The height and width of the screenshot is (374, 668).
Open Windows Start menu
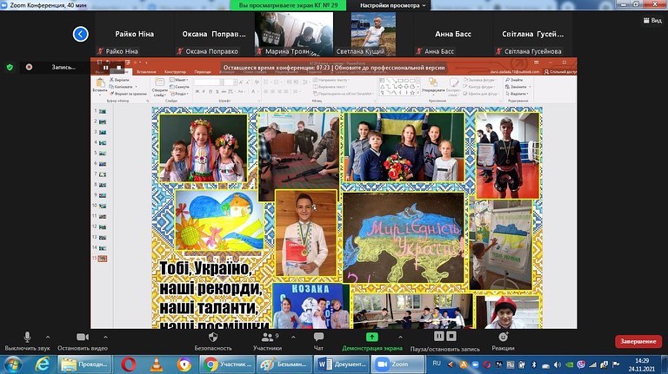pyautogui.click(x=13, y=364)
